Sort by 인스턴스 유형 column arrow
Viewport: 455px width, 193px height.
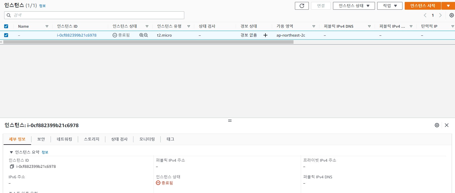(x=189, y=26)
